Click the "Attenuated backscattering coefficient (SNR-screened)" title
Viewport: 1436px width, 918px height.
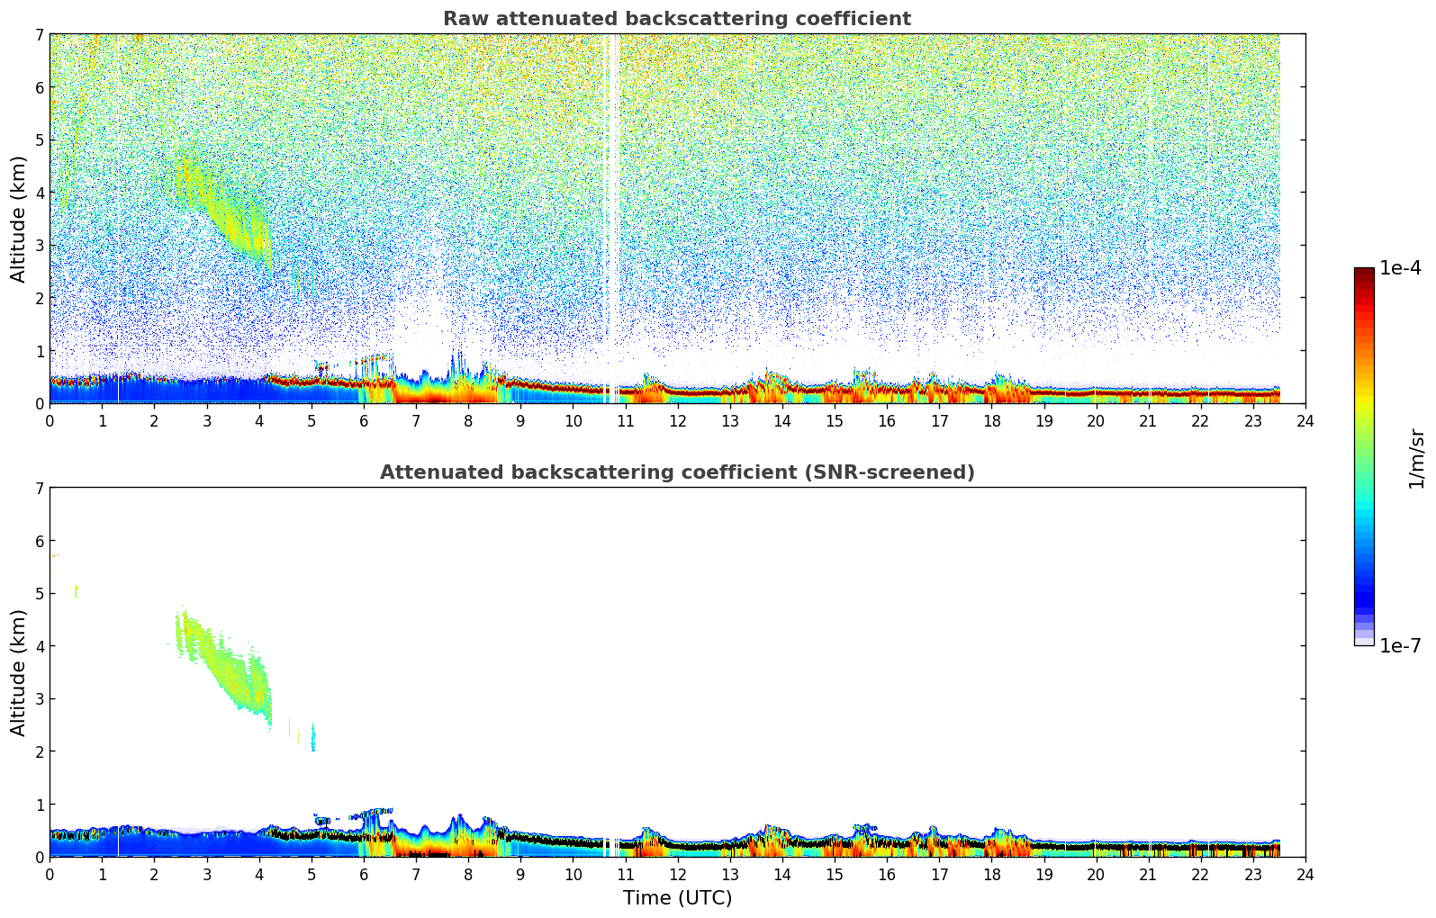tap(676, 472)
